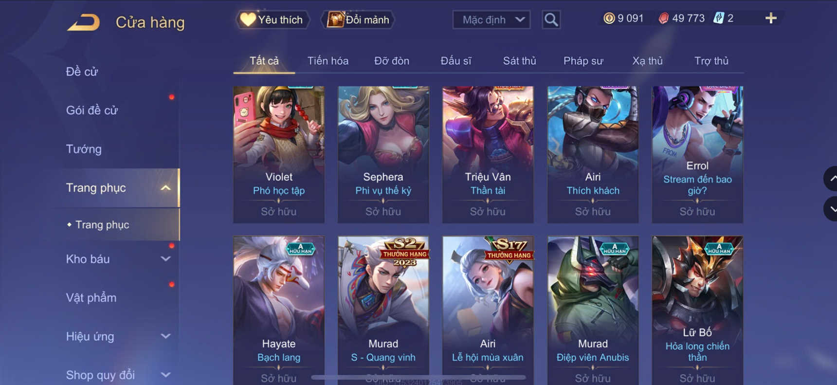Screen dimensions: 837x385
Task: Click the up arrow side button
Action: tap(831, 179)
